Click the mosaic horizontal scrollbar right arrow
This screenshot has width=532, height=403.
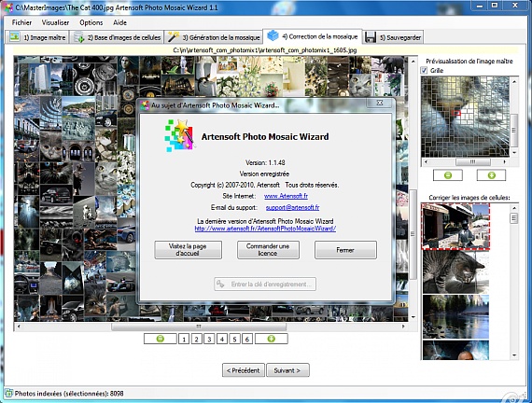[x=403, y=327]
